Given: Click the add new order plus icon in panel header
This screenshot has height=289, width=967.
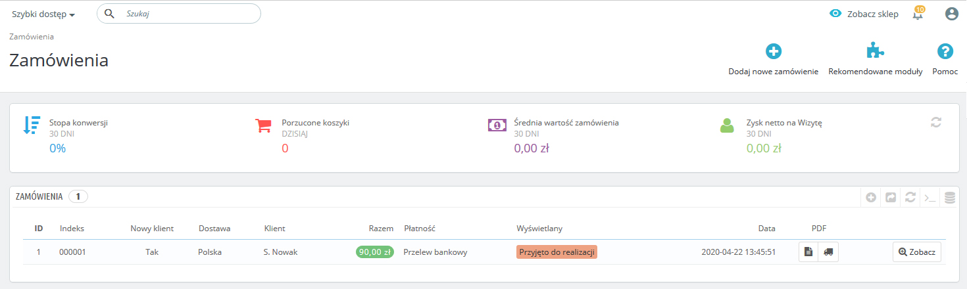Looking at the screenshot, I should click(871, 197).
